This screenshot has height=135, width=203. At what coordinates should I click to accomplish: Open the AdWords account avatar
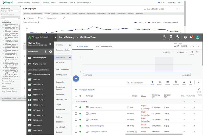[x=198, y=37]
